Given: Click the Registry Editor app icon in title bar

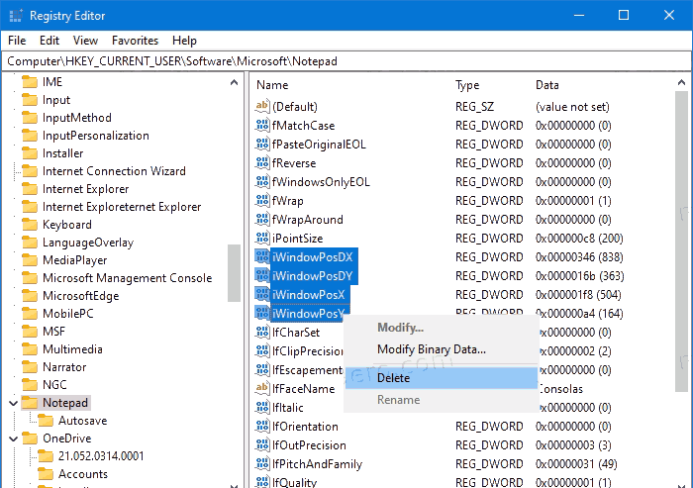Looking at the screenshot, I should (16, 16).
